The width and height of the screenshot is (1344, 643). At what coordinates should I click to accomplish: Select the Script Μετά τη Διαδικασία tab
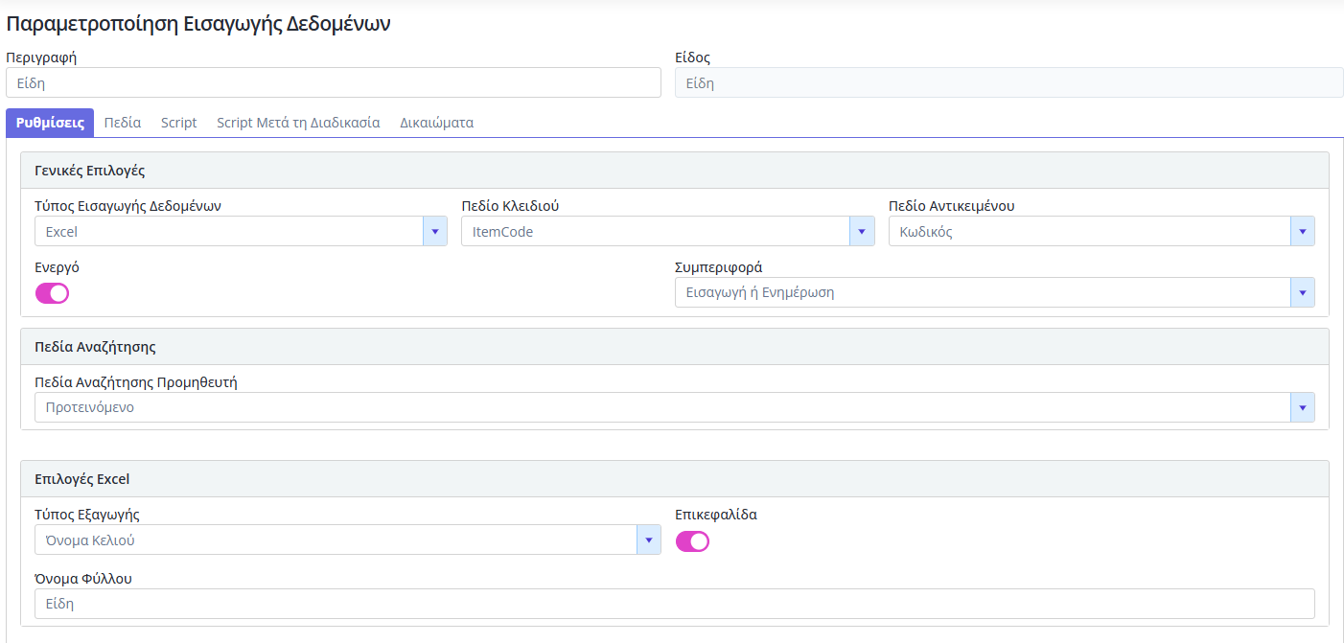pos(298,123)
